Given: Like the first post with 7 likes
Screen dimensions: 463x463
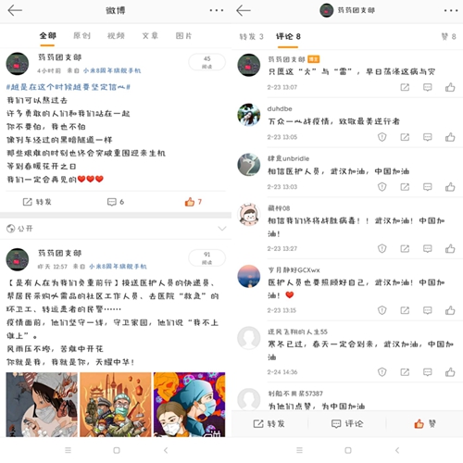Looking at the screenshot, I should click(193, 202).
